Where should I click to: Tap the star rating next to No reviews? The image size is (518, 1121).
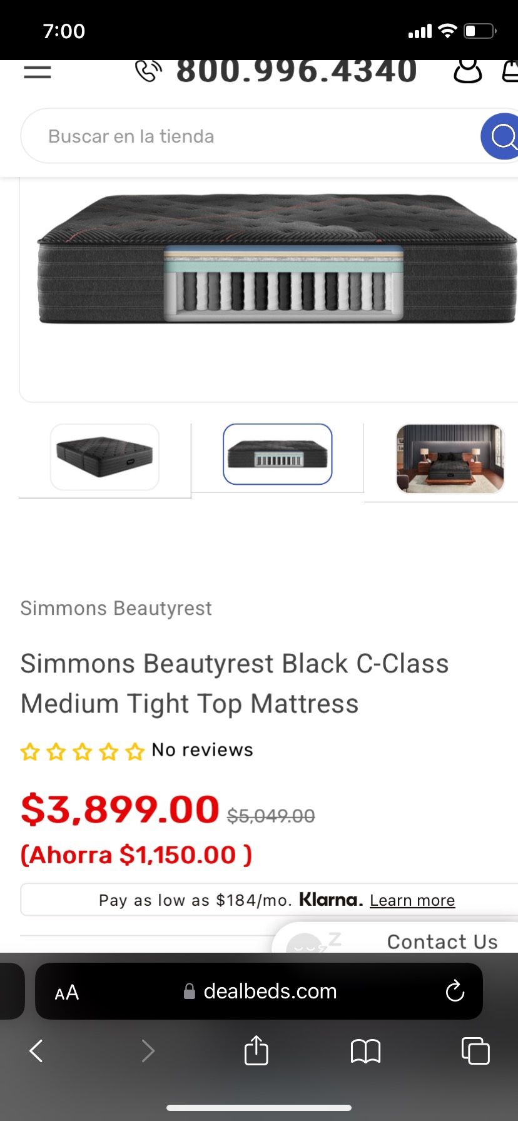click(x=81, y=750)
